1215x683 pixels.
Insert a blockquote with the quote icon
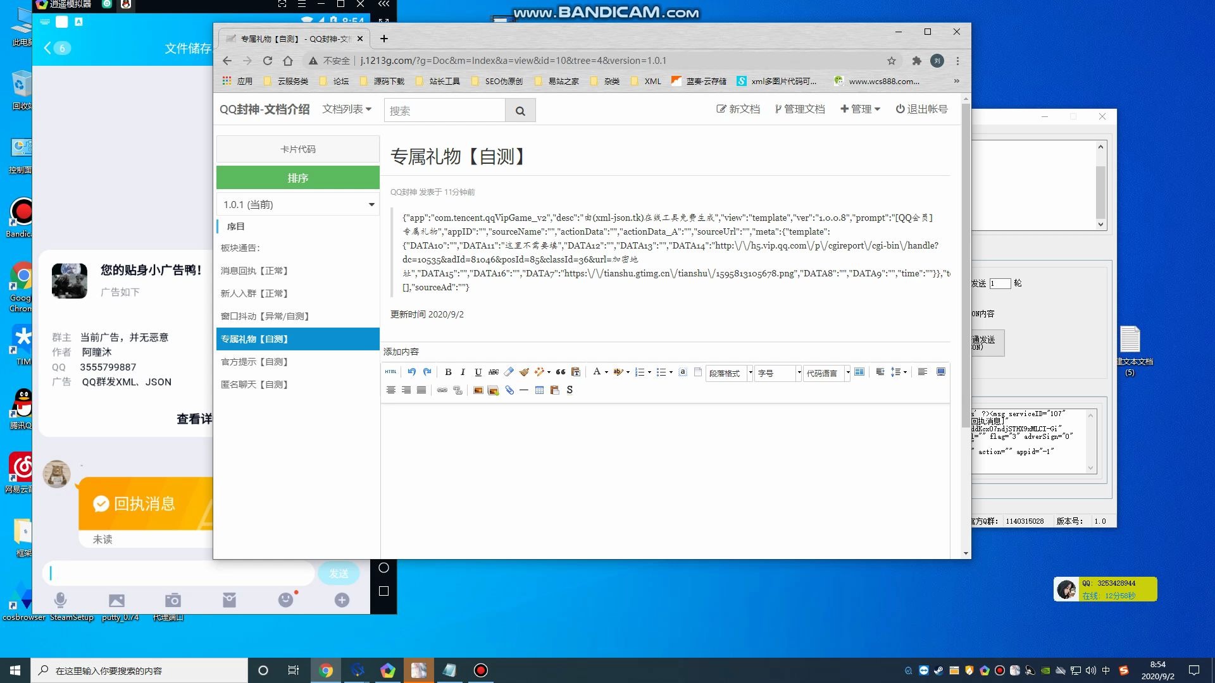point(561,372)
